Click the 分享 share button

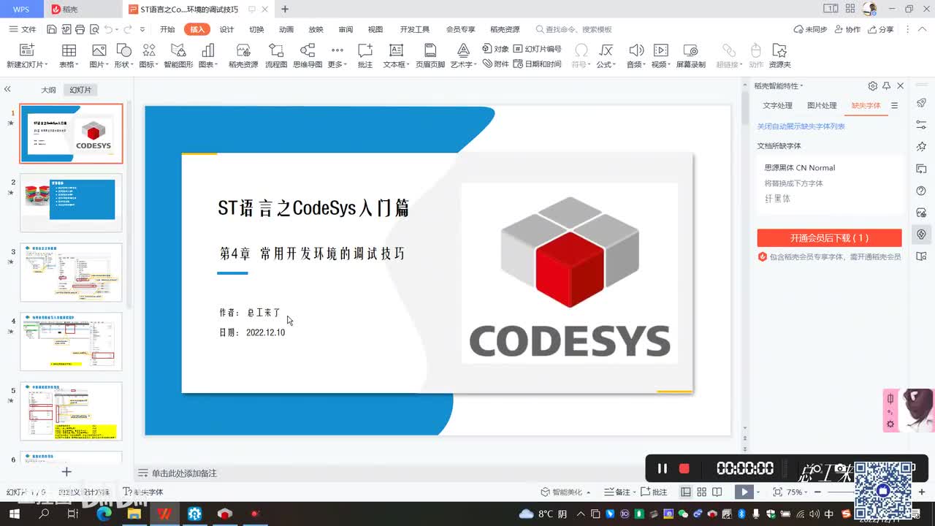click(x=881, y=29)
